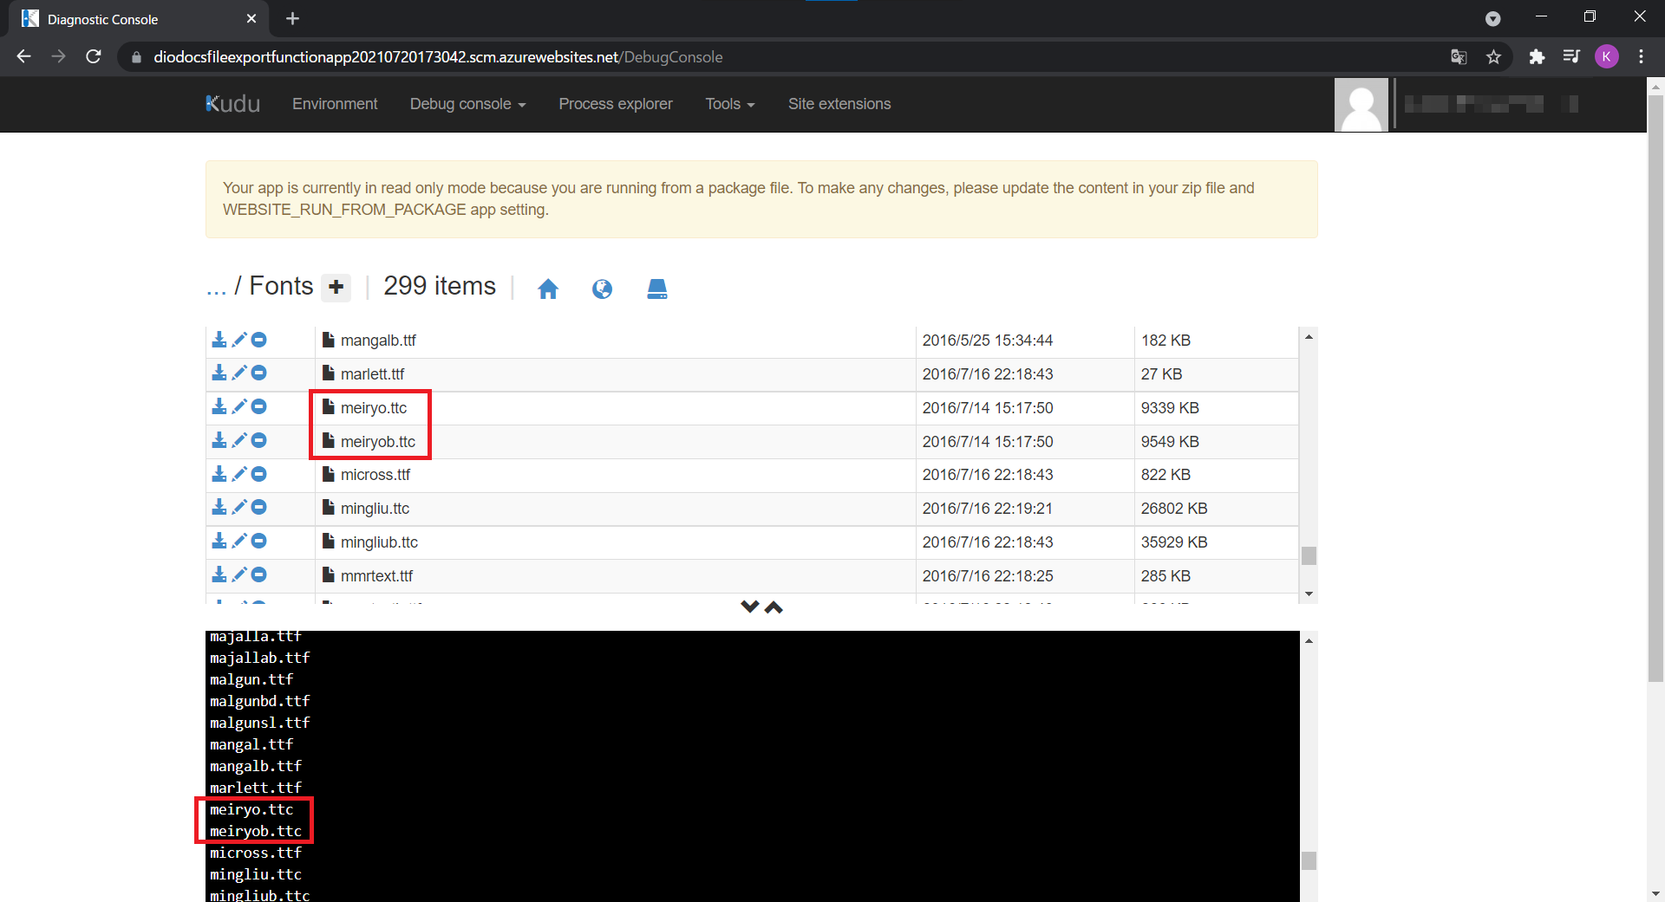Click the user avatar thumbnail
The image size is (1665, 902).
tap(1361, 105)
